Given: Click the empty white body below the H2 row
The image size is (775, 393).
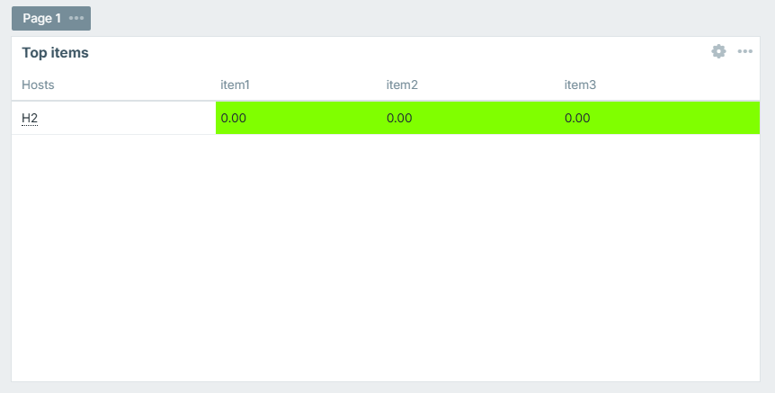Looking at the screenshot, I should click(385, 261).
